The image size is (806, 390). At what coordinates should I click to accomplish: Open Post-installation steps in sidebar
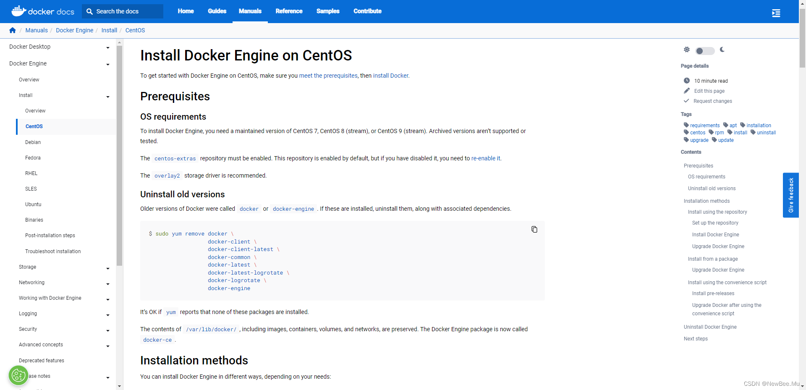click(x=50, y=236)
